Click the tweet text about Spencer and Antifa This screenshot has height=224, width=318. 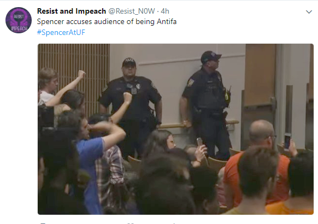click(107, 21)
